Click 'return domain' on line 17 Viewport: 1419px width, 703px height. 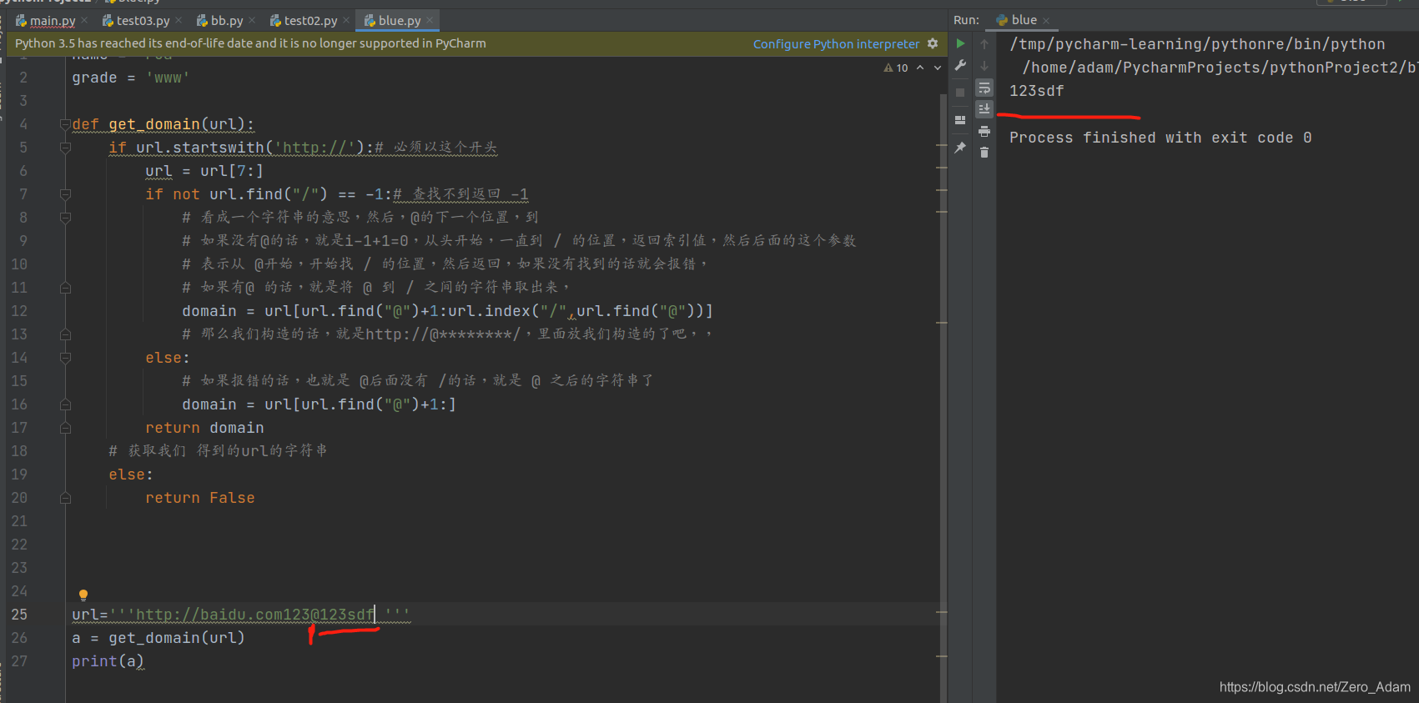(204, 428)
